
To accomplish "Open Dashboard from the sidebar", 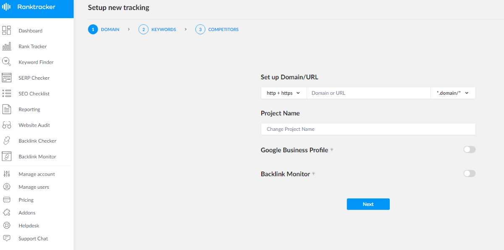I will (x=30, y=31).
